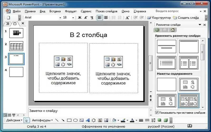Image resolution: width=211 pixels, height=132 pixels.
Task: Open fill color dropdown arrow
Action: click(x=118, y=120)
